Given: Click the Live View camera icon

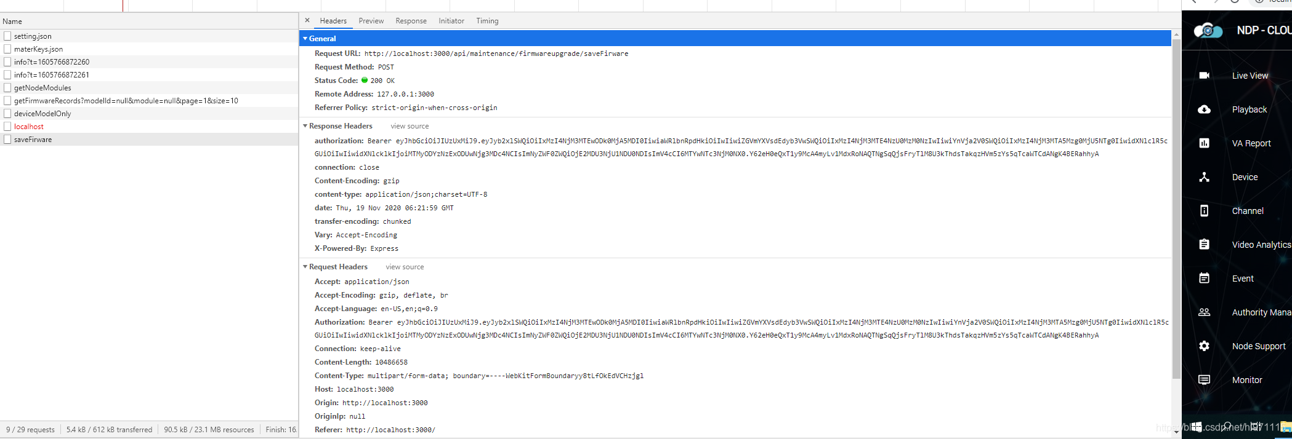Looking at the screenshot, I should 1204,76.
